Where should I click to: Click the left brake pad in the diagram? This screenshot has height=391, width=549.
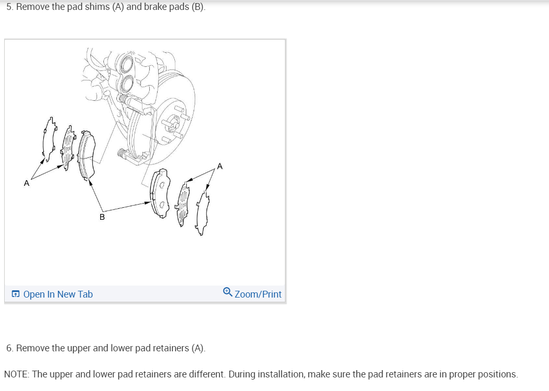coord(87,155)
